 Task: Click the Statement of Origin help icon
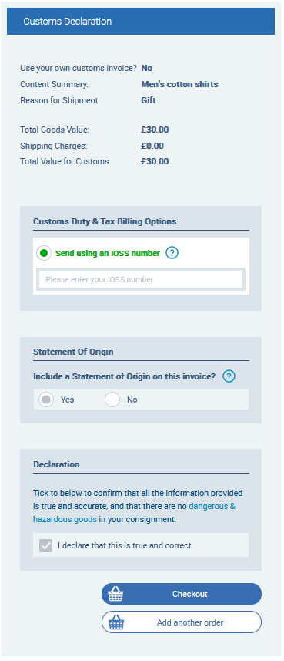229,376
